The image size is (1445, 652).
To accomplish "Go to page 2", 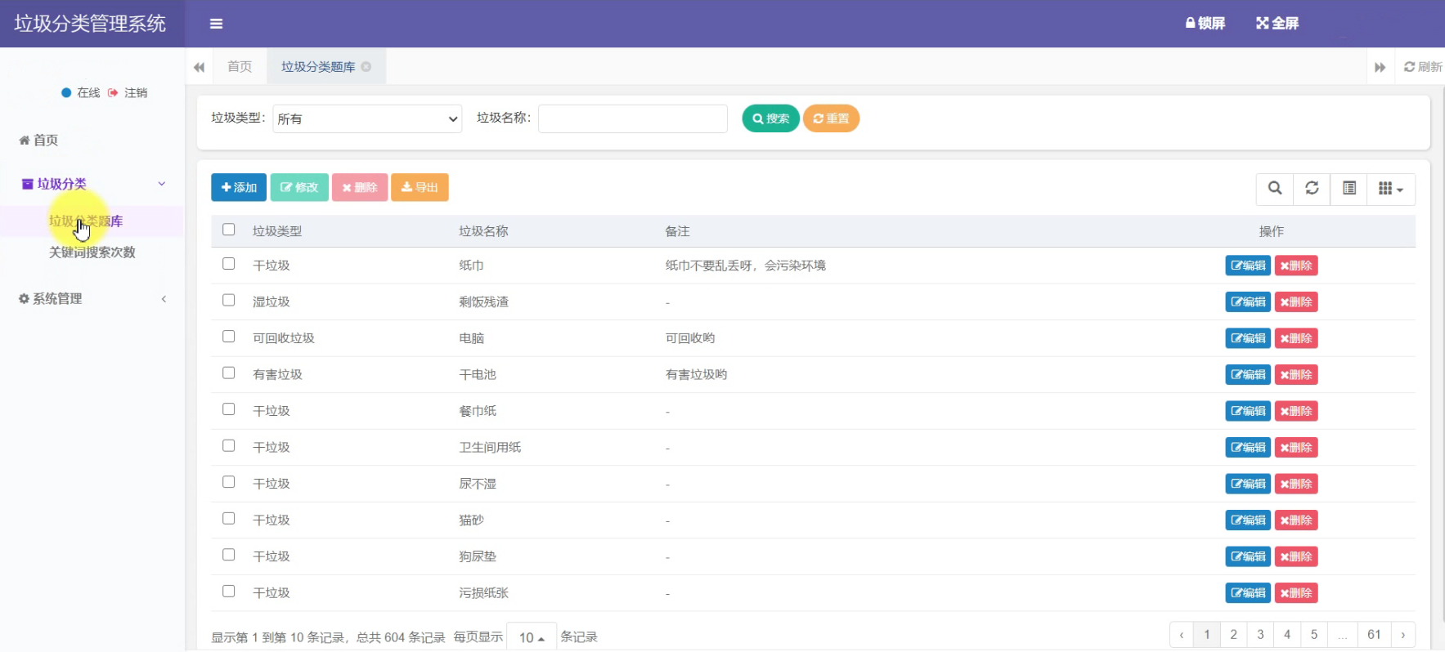I will tap(1233, 635).
